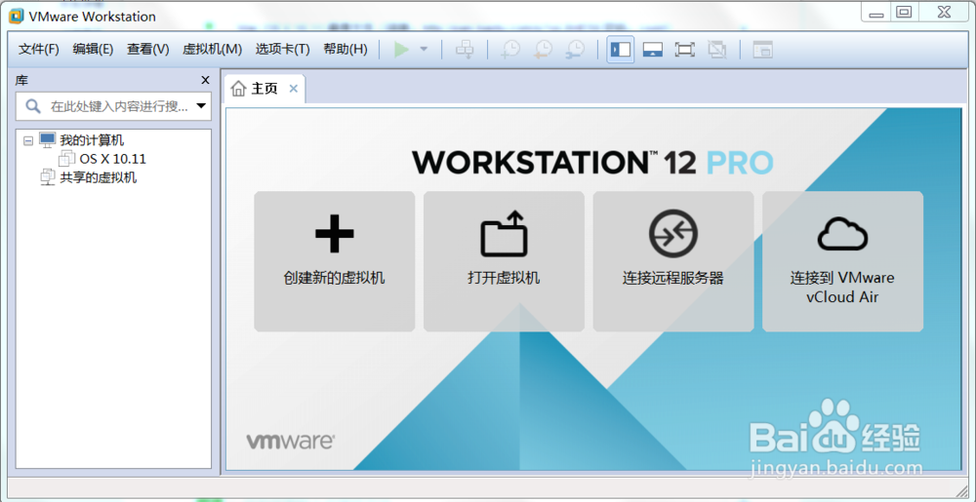The image size is (976, 502).
Task: Minimize the VMware Workstation window
Action: click(876, 12)
